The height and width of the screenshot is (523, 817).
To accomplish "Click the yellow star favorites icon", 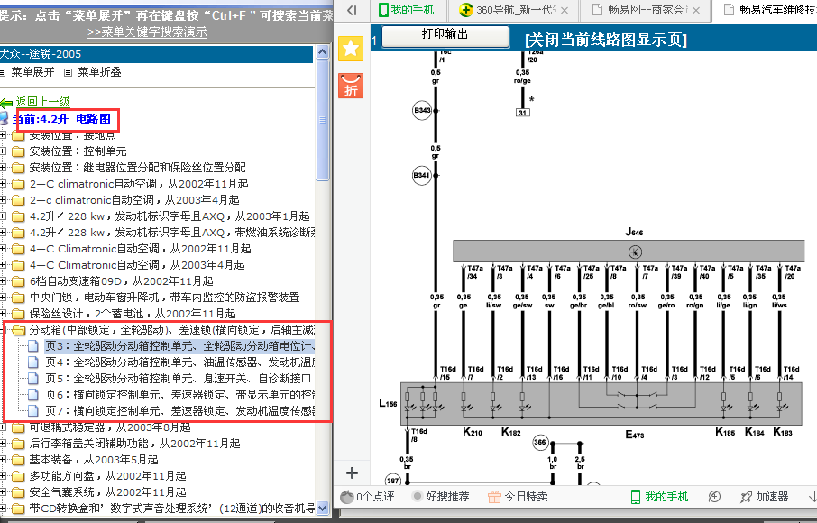I will 351,49.
